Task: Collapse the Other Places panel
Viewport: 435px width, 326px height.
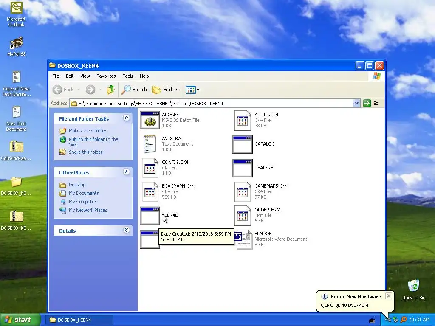Action: click(126, 172)
